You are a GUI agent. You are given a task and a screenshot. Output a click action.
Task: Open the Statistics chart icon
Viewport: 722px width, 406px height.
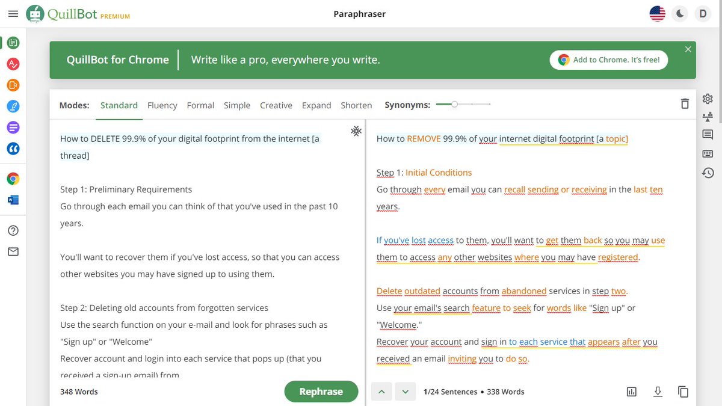[x=632, y=392]
